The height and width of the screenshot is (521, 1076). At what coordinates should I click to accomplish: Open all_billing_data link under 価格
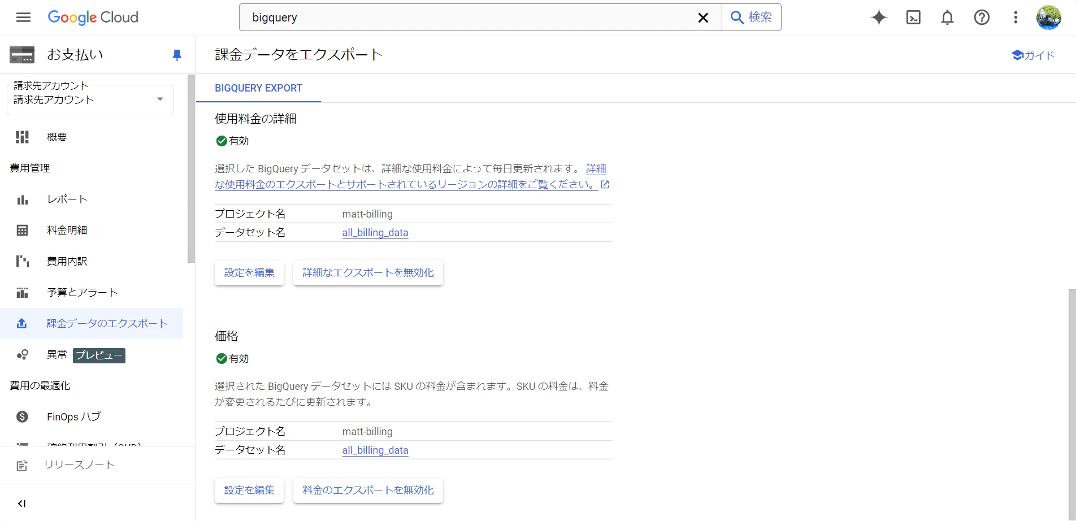(x=375, y=450)
